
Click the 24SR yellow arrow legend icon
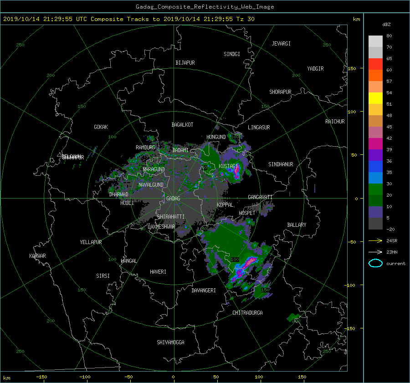(375, 240)
